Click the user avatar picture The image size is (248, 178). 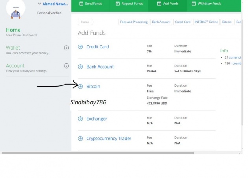pyautogui.click(x=16, y=9)
